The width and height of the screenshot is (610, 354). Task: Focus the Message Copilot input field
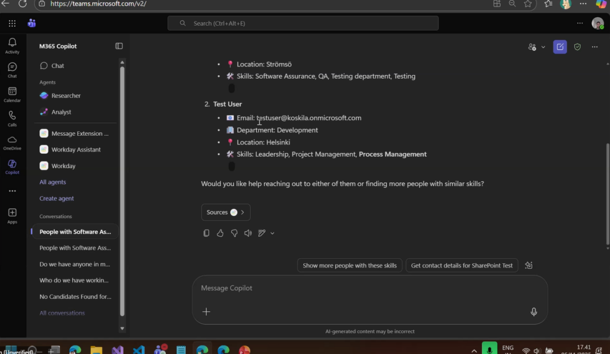coord(369,288)
